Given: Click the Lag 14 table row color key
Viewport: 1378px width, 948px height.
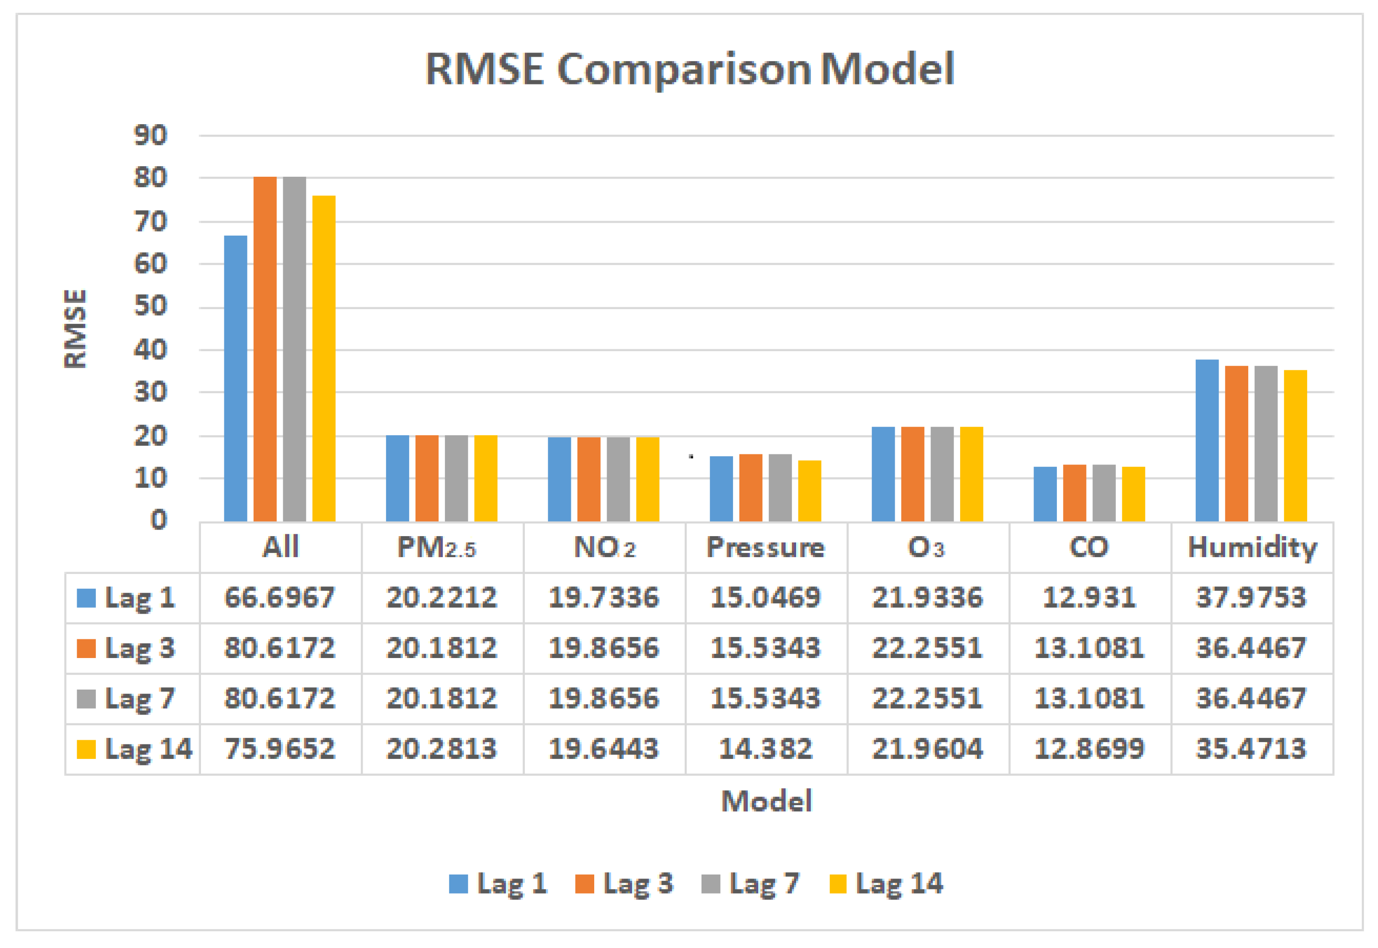Looking at the screenshot, I should (86, 749).
